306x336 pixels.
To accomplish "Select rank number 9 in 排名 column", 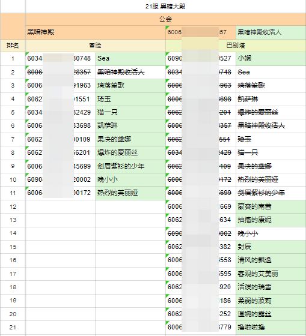I will tap(13, 166).
